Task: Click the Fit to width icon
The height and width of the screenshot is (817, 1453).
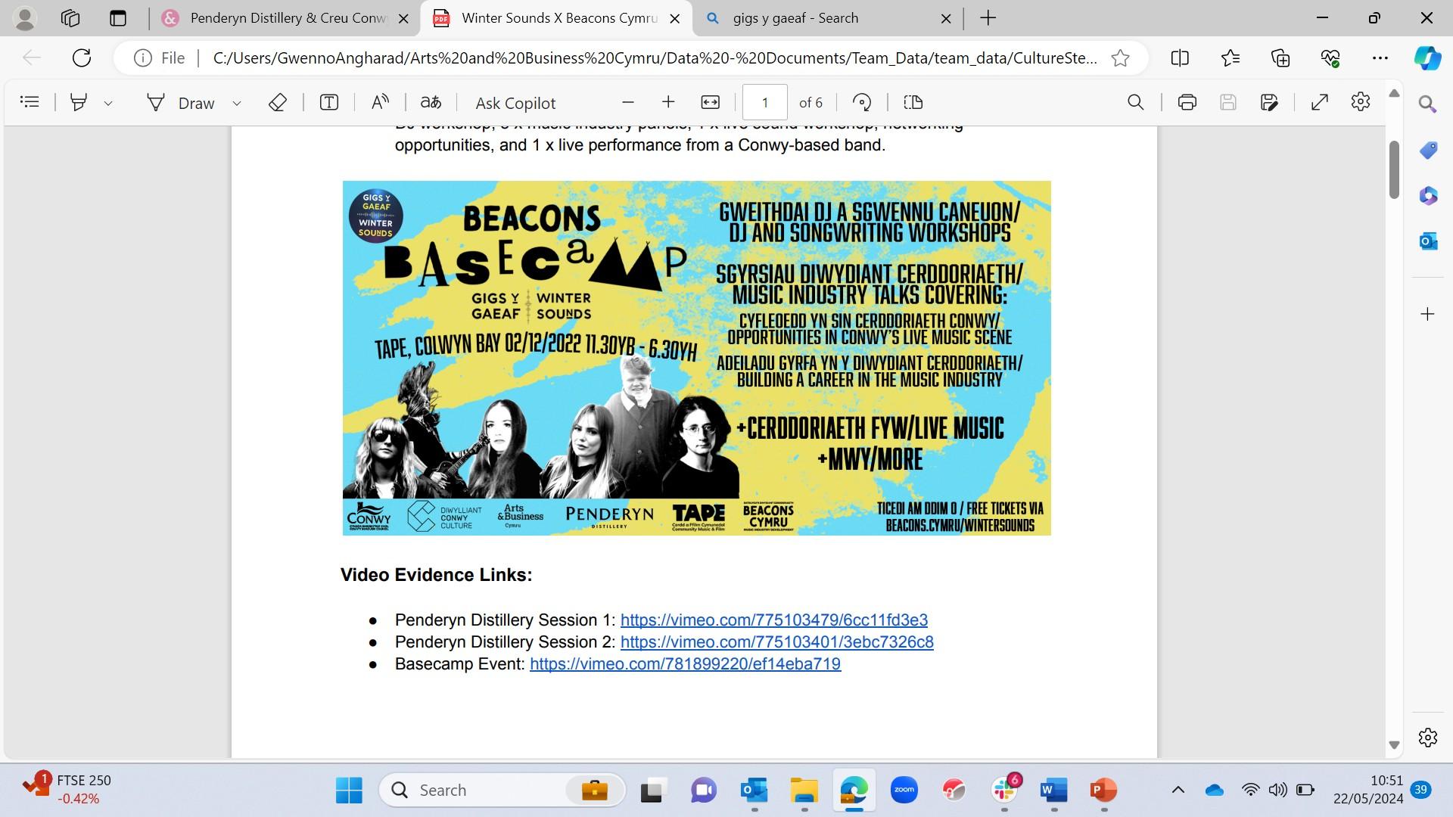Action: click(x=710, y=102)
